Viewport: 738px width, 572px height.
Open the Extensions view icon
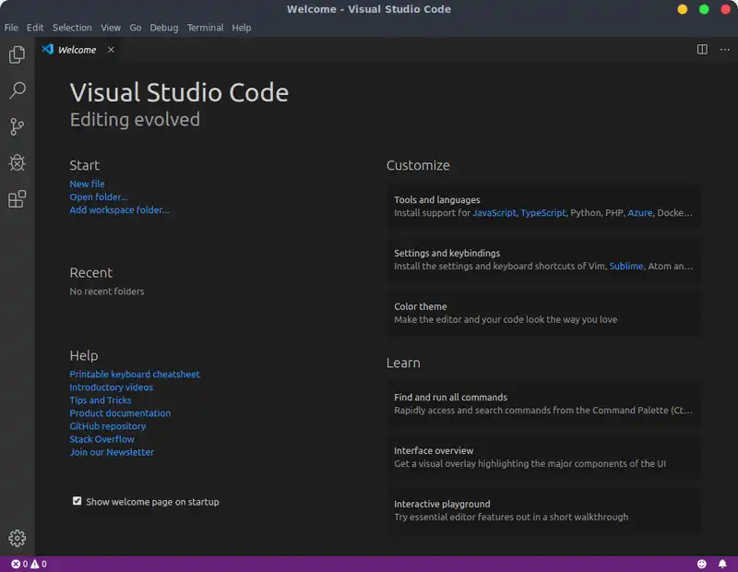(17, 199)
